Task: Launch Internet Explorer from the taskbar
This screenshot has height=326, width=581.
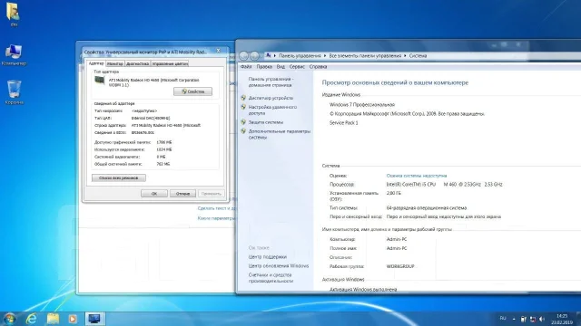Action: point(32,319)
